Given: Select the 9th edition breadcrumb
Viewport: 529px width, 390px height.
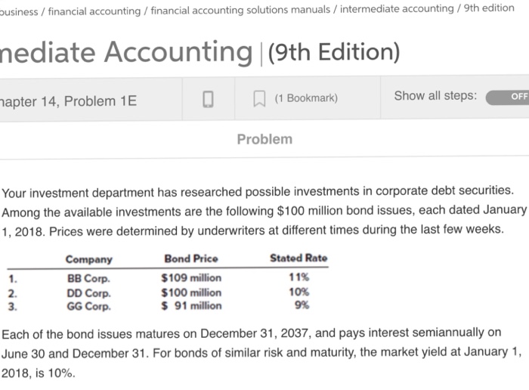Looking at the screenshot, I should (x=489, y=8).
